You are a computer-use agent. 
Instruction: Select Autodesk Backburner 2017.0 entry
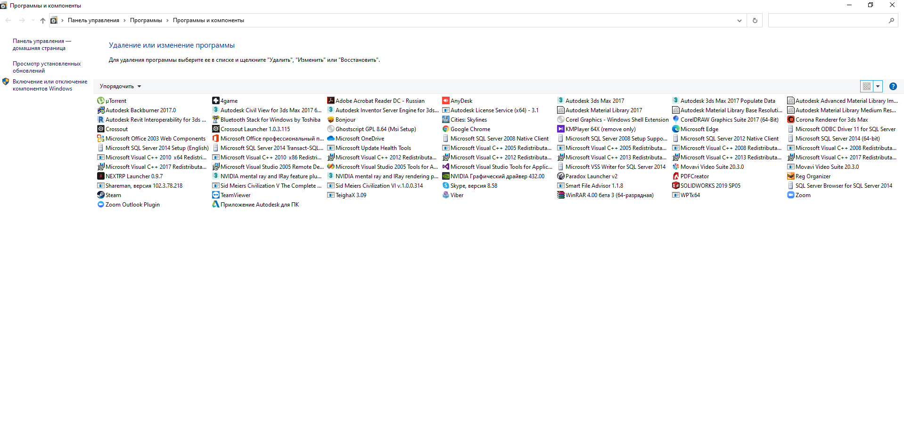137,110
